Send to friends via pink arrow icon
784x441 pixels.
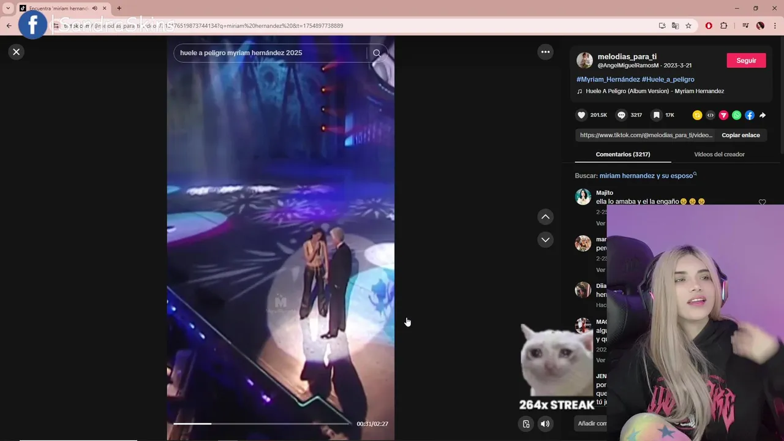[x=723, y=115]
